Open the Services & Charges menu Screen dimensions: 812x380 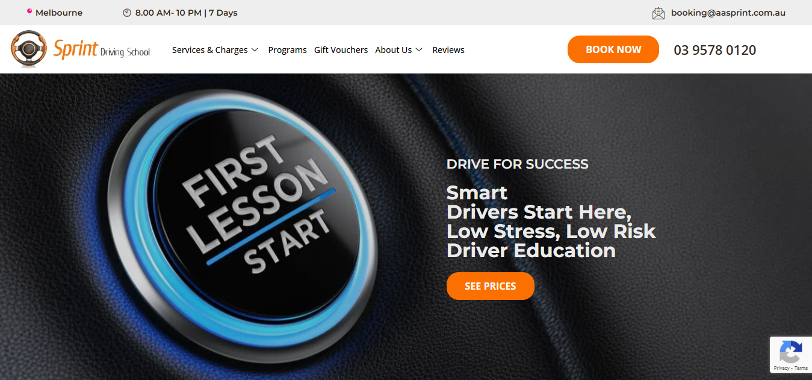point(210,50)
